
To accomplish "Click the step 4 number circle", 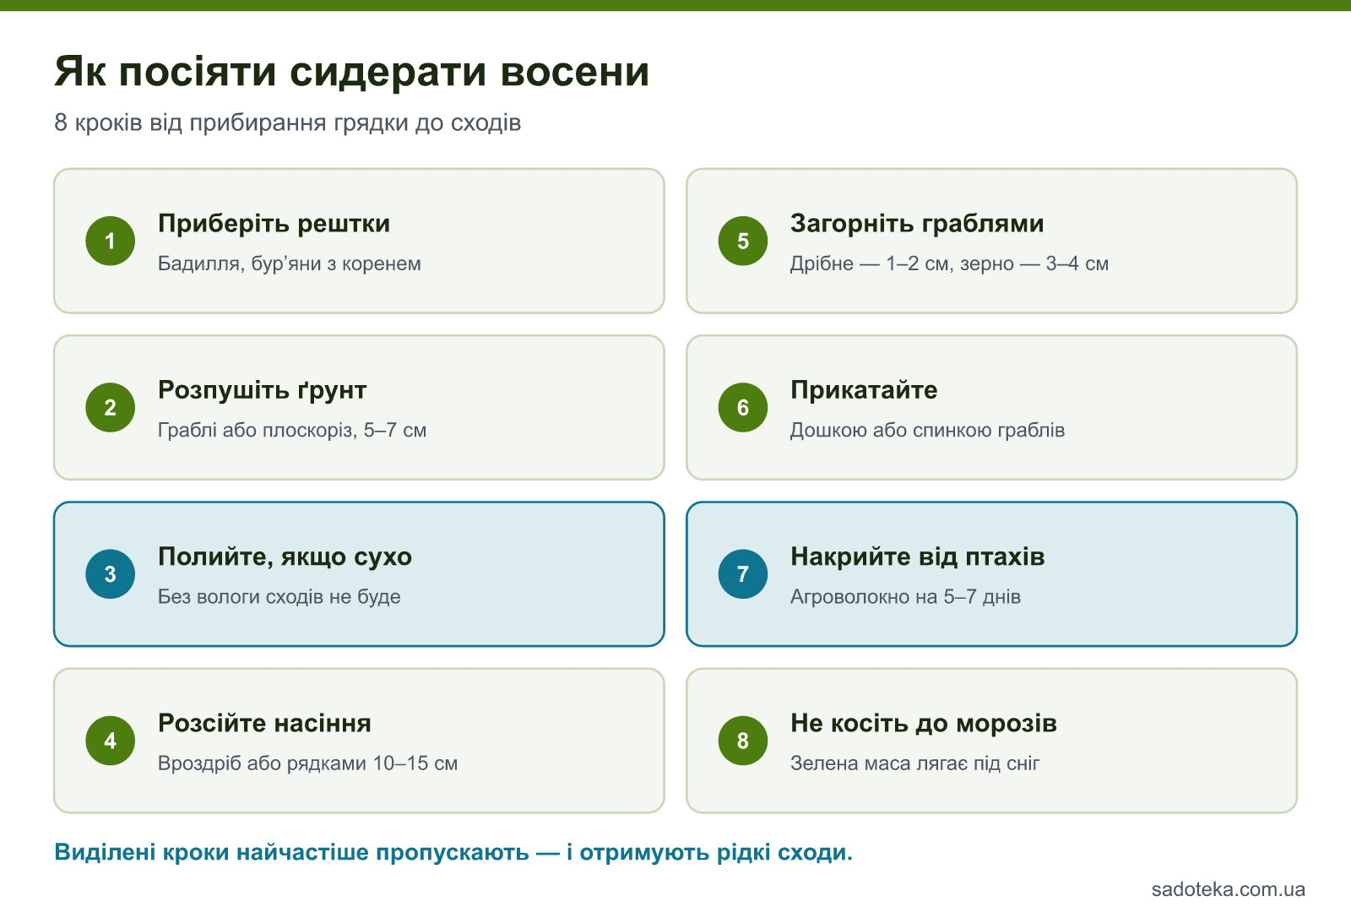I will (111, 741).
